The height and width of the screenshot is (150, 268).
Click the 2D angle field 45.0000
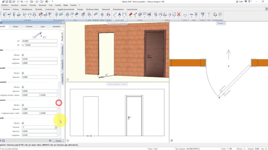click(39, 41)
